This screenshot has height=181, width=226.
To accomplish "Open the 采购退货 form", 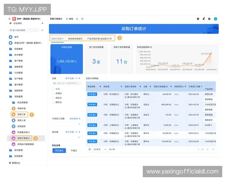I will click(x=19, y=126).
